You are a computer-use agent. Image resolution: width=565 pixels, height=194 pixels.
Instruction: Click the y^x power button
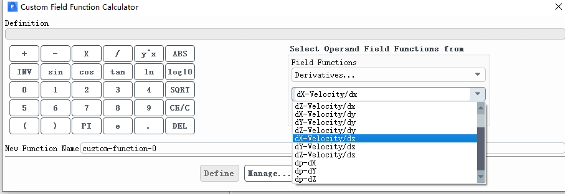(x=149, y=54)
